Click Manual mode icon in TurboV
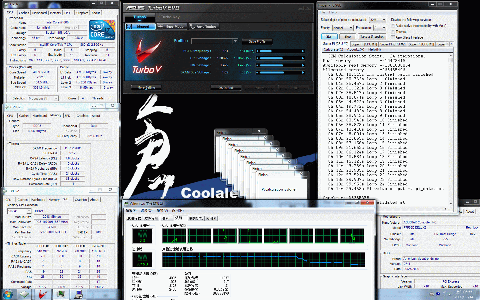 click(129, 27)
